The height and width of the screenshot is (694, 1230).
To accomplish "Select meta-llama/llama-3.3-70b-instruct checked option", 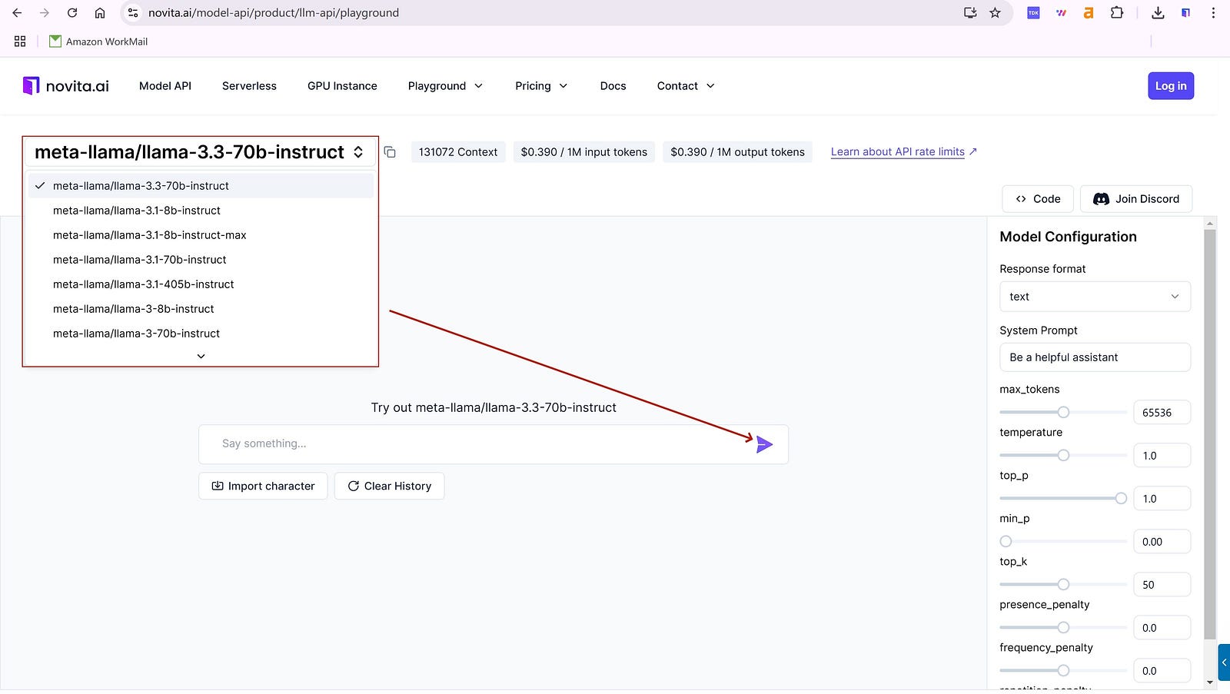I will 201,186.
